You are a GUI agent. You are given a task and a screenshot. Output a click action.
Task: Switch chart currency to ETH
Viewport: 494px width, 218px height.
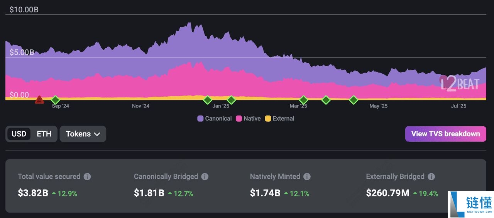[x=44, y=134]
